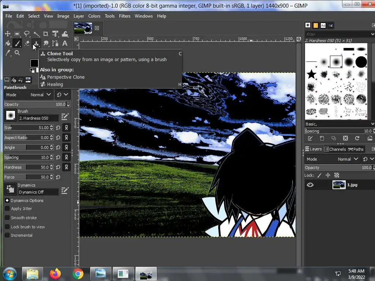
Task: Switch to the Channels tab
Action: click(x=335, y=149)
